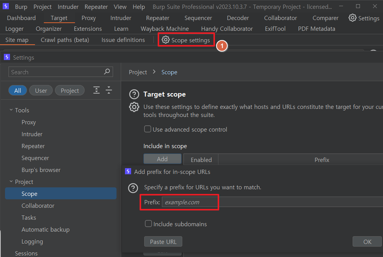Select the Site map sub-tab
Viewport: 383px width, 257px height.
17,40
